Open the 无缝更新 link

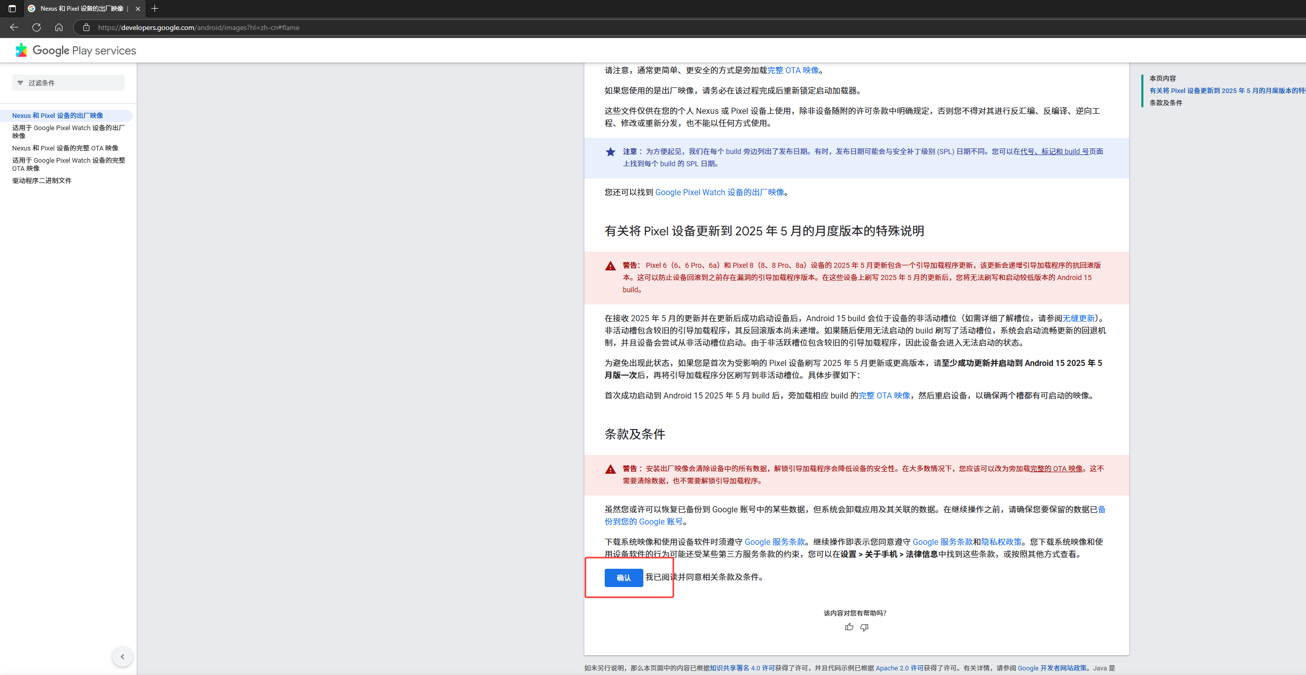coord(1078,318)
